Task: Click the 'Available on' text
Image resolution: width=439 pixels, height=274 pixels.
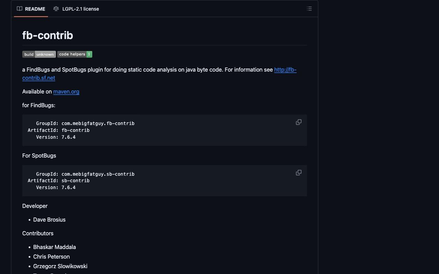Action: (x=37, y=91)
